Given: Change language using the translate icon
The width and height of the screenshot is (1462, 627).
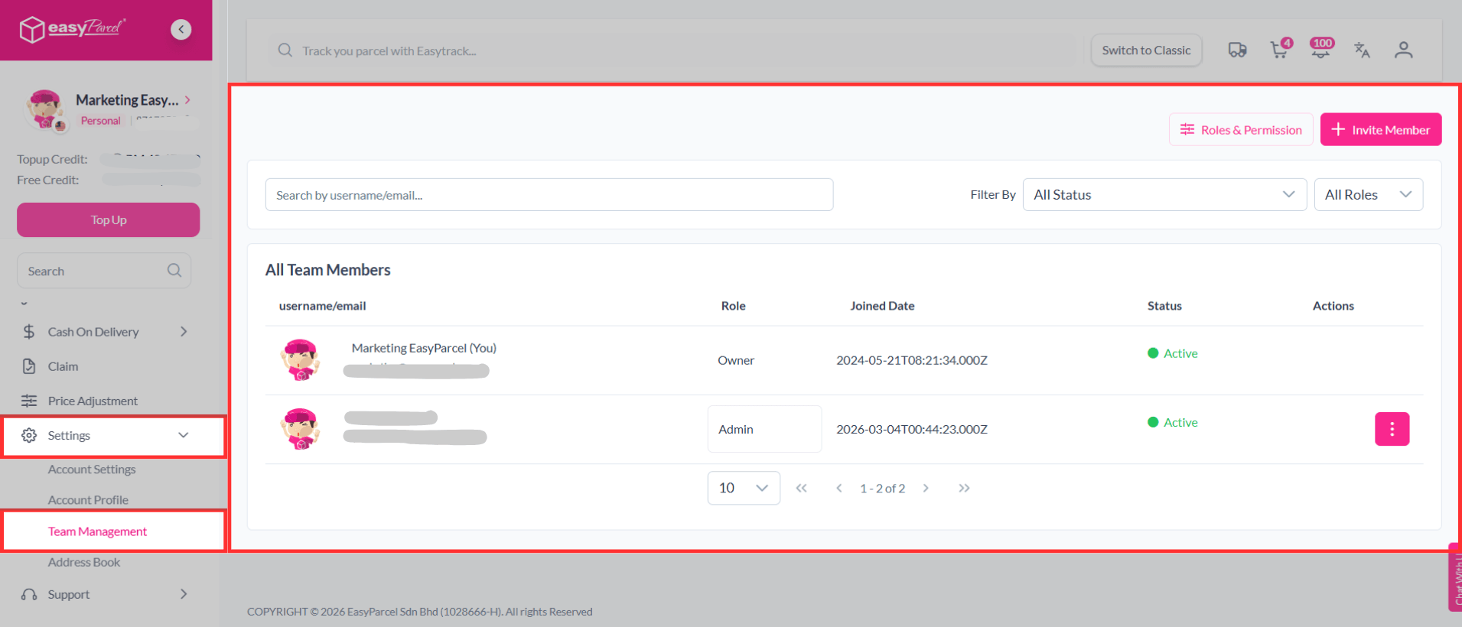Looking at the screenshot, I should [x=1362, y=50].
